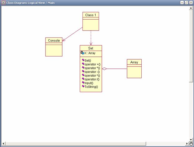
Task: Click the dashed dependency arrow into Set
Action: click(91, 38)
